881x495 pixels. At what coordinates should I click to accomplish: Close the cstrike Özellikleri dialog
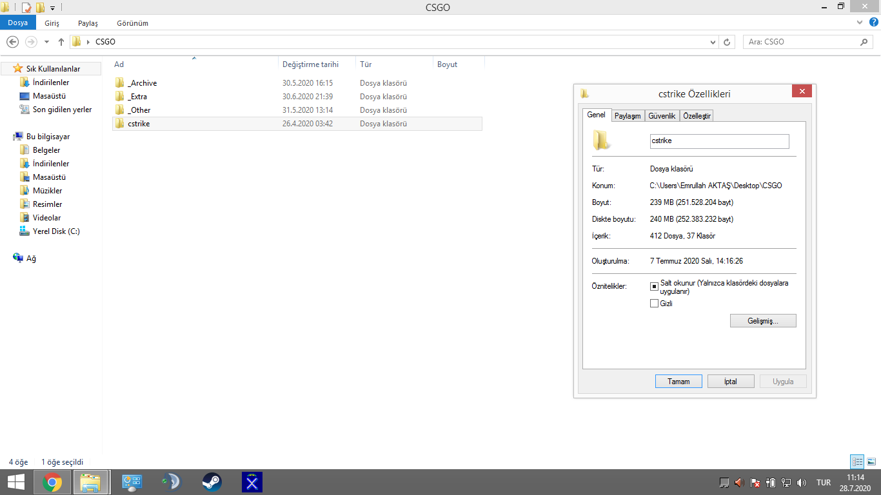click(x=802, y=92)
